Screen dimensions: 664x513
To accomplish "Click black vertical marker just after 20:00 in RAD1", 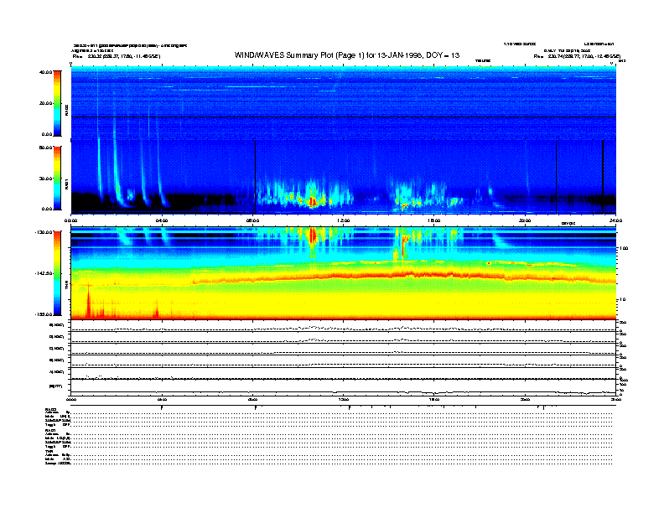I will tap(556, 177).
